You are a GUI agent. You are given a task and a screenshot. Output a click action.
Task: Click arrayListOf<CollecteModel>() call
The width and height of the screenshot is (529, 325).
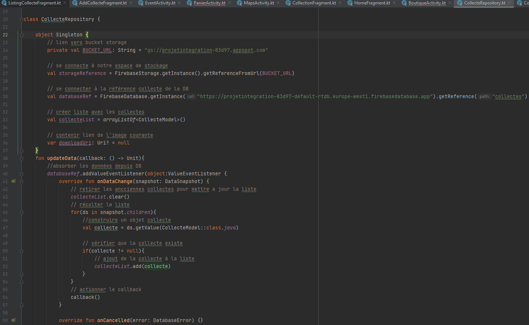pos(144,120)
